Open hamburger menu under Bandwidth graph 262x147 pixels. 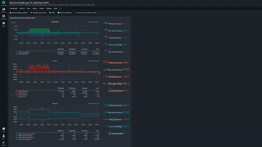point(13,53)
